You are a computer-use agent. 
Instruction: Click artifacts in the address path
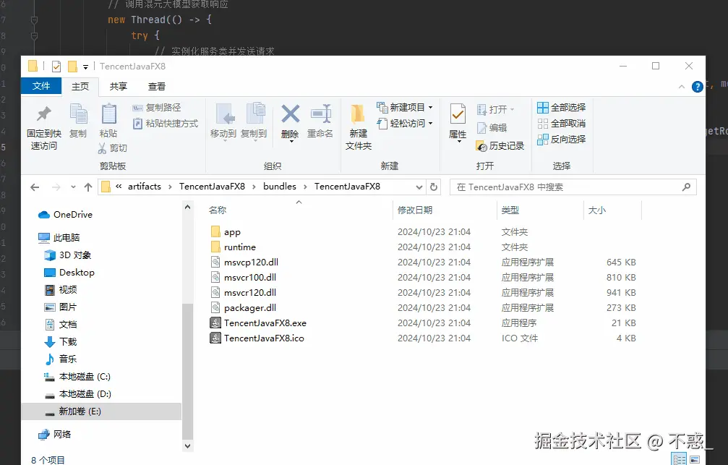tap(145, 187)
